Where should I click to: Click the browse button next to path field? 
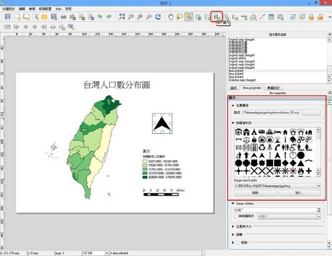pyautogui.click(x=311, y=113)
